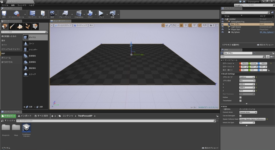This screenshot has height=150, width=275.
Task: Click the Import (インポート) button
Action: coord(25,116)
